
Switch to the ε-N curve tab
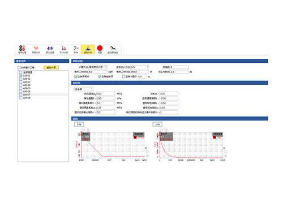pos(157,124)
